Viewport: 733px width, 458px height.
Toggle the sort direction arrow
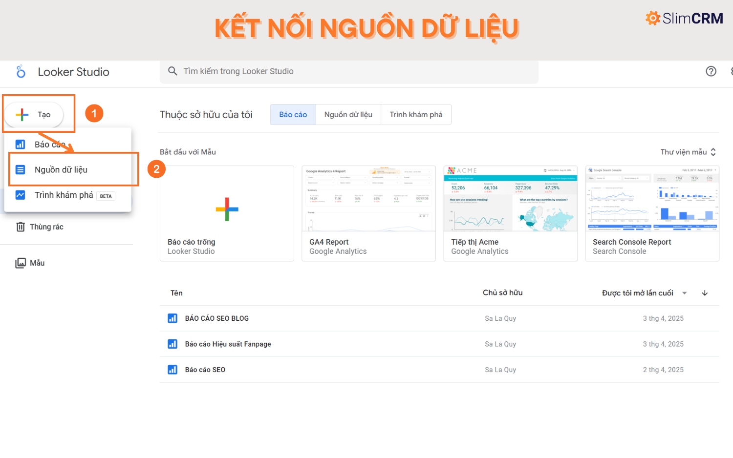705,293
